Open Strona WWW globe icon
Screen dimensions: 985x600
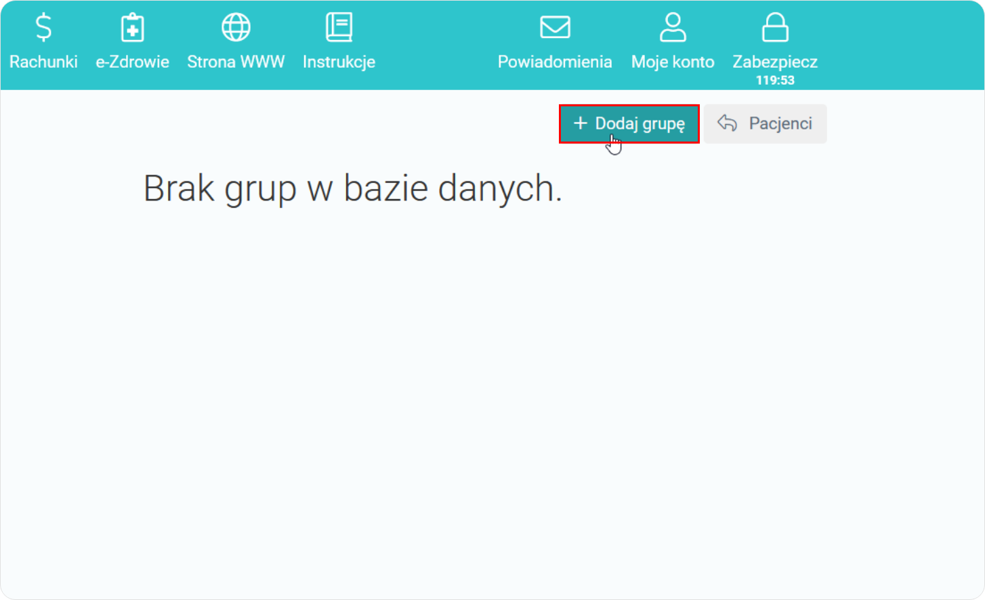pyautogui.click(x=236, y=28)
